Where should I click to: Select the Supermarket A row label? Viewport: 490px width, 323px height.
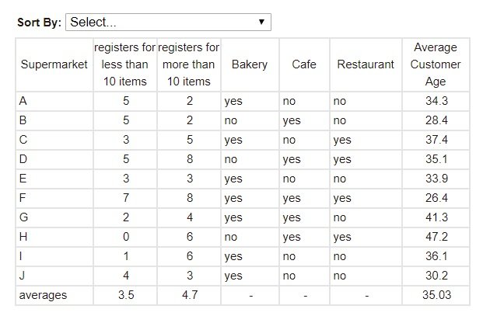(x=23, y=101)
